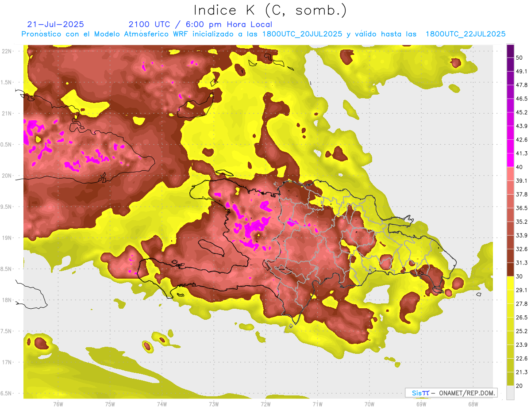This screenshot has height=410, width=531.
Task: Click the "40" value on the color scale
Action: [519, 167]
